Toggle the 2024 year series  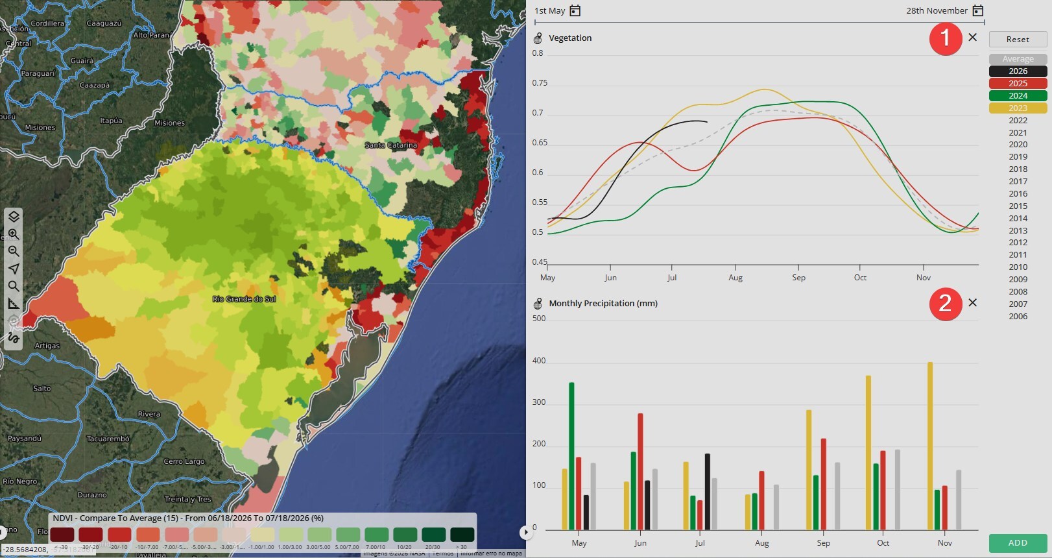click(x=1018, y=96)
